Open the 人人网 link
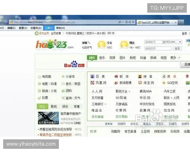 [x=97, y=92]
